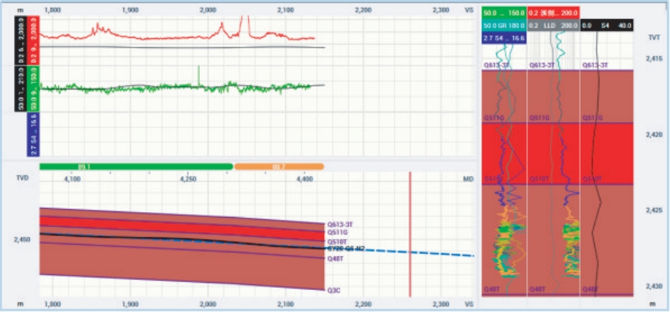Select the green 89.1 dip segment bar

point(136,166)
